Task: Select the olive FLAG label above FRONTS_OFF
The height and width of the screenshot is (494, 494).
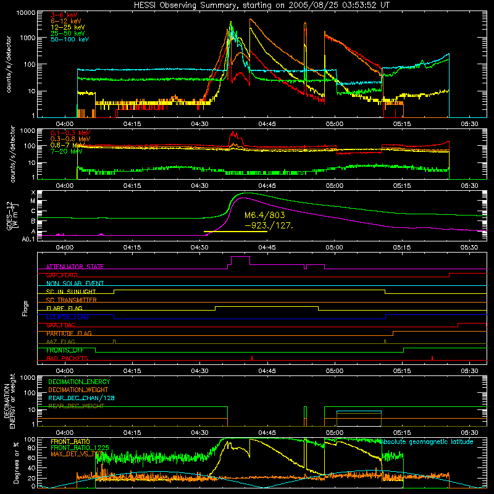Action: click(61, 341)
